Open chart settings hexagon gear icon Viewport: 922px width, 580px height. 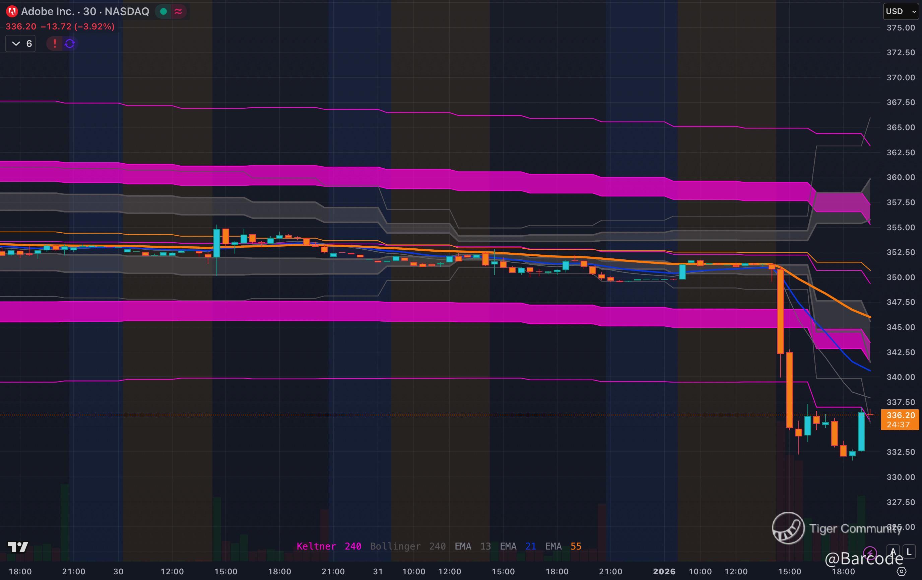(902, 571)
